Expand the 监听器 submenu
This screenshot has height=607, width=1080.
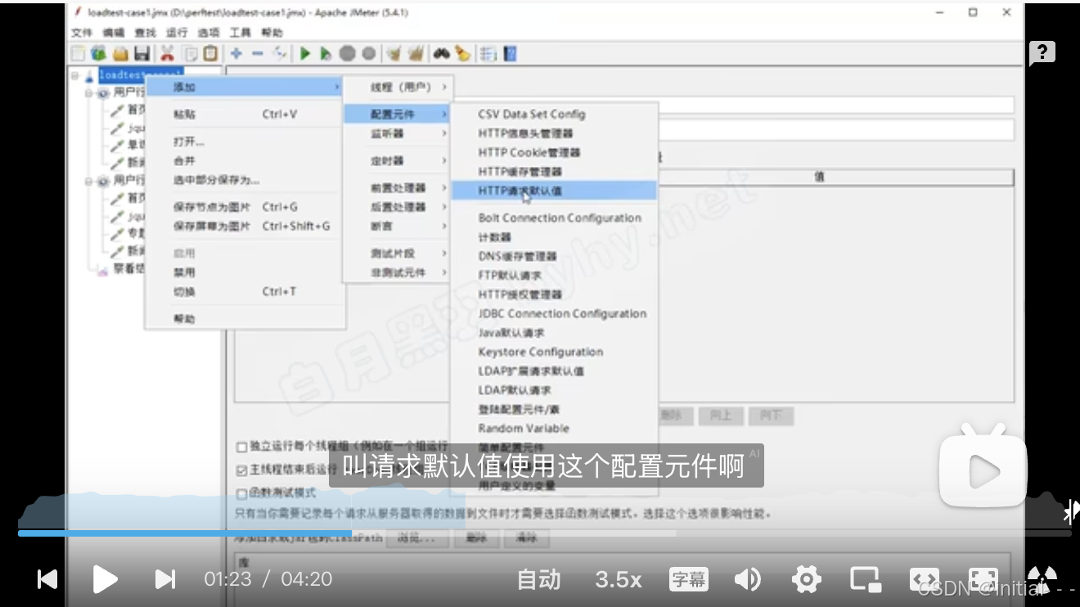(x=397, y=133)
